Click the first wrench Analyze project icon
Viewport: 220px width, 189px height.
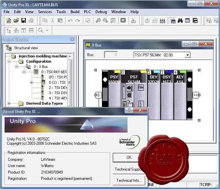pos(98,21)
